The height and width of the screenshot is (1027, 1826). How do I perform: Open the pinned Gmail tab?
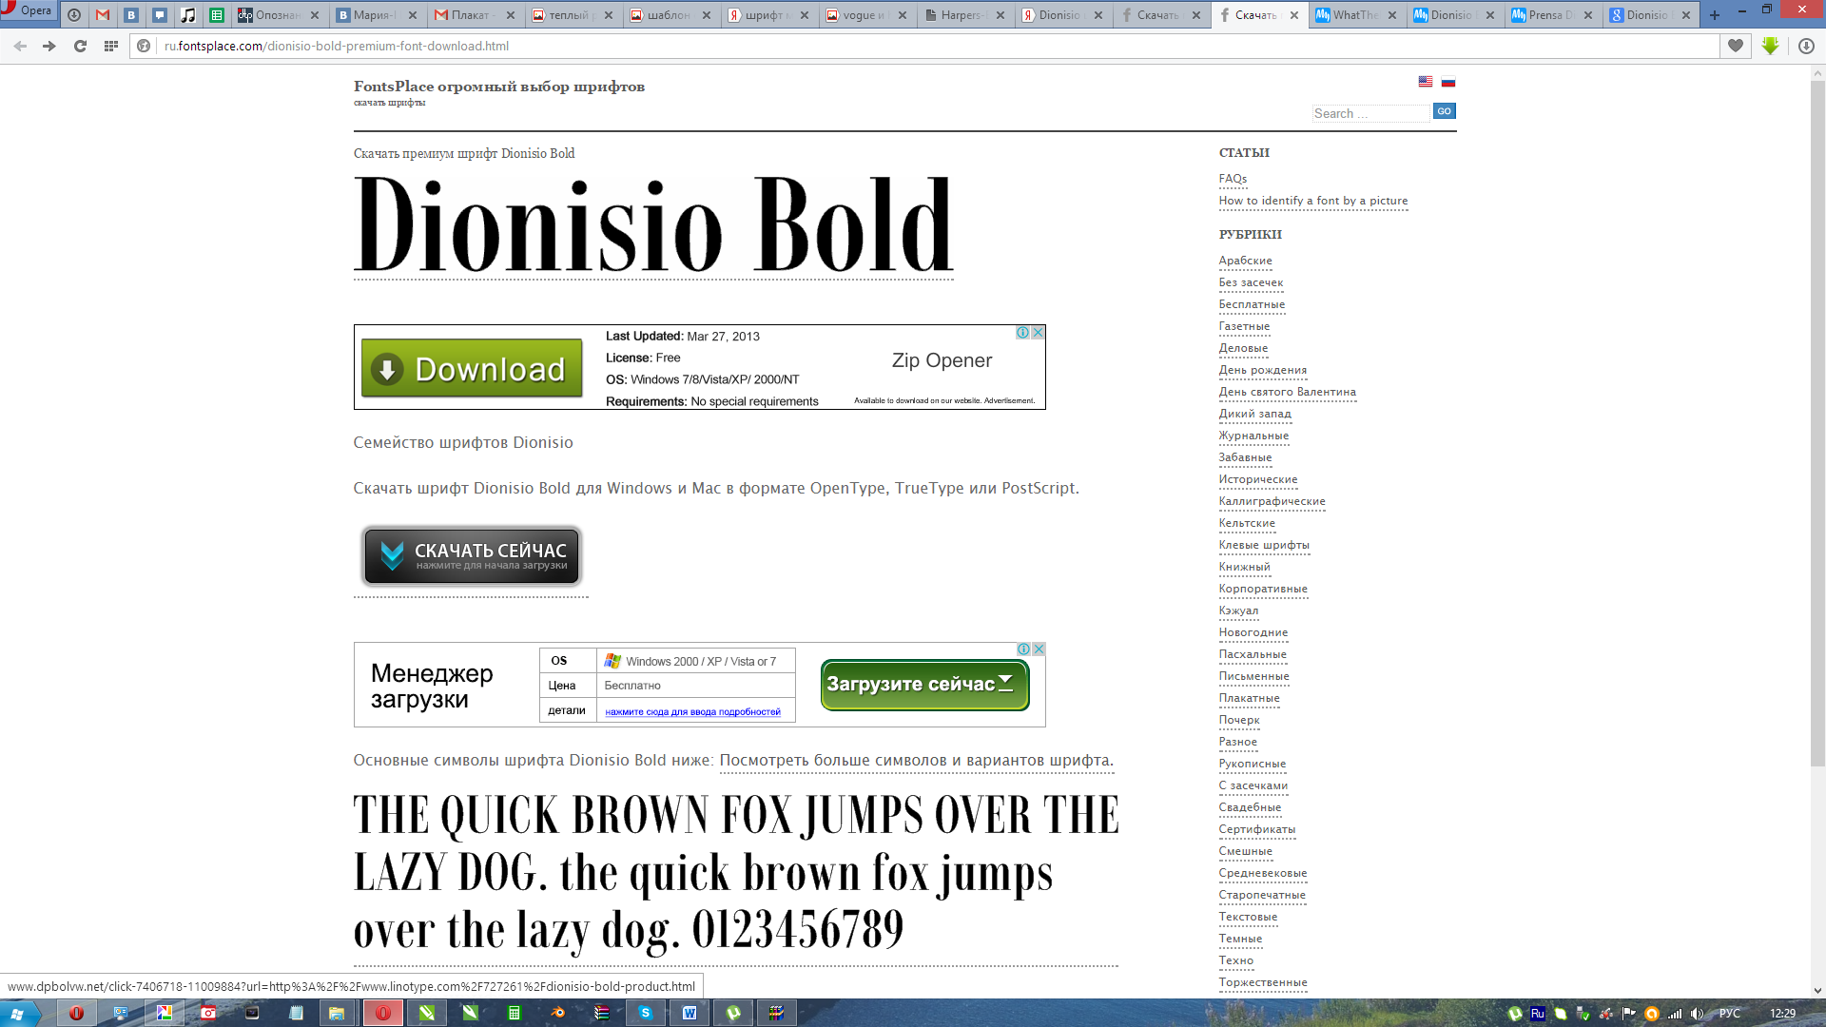click(103, 15)
